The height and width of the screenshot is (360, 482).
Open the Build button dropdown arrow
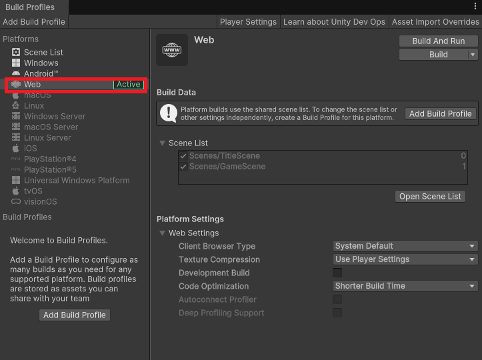(473, 55)
